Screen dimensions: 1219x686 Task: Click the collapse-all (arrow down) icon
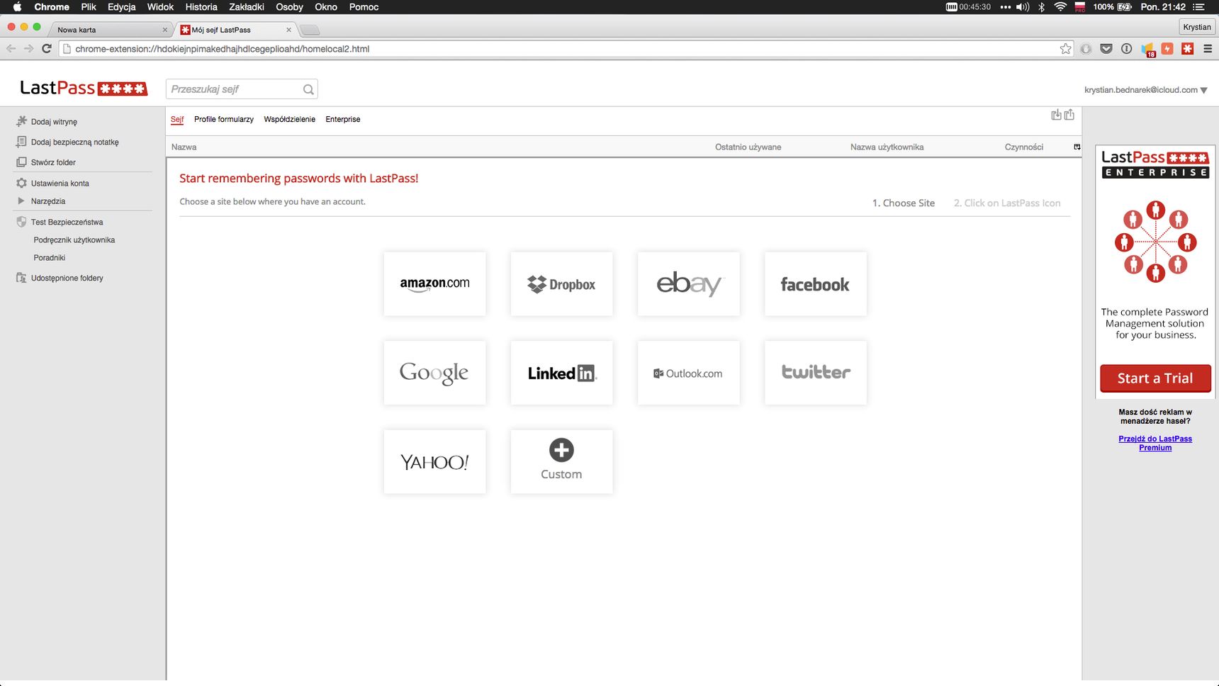[1056, 115]
